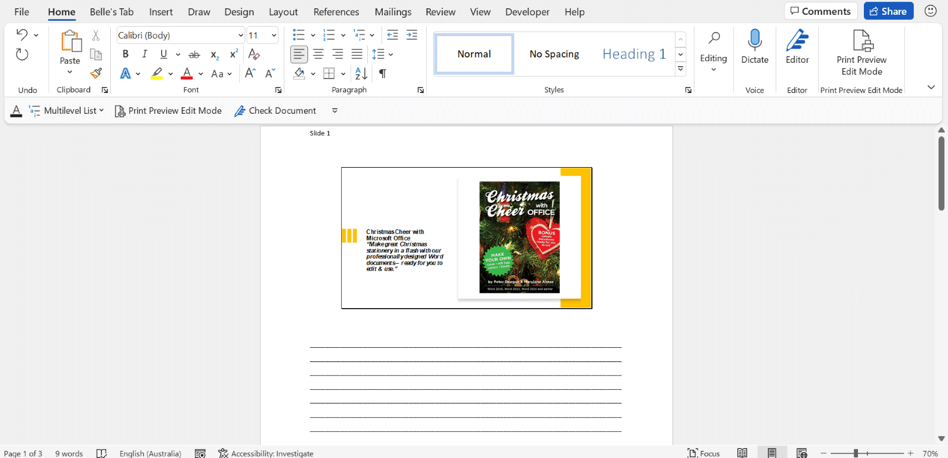Toggle Bold formatting

[126, 55]
